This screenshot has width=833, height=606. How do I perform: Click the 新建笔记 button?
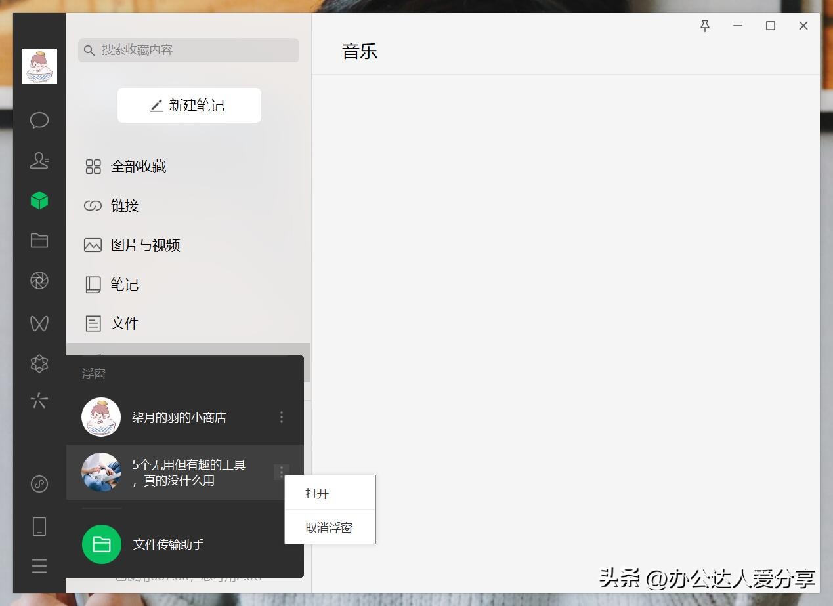click(x=189, y=104)
